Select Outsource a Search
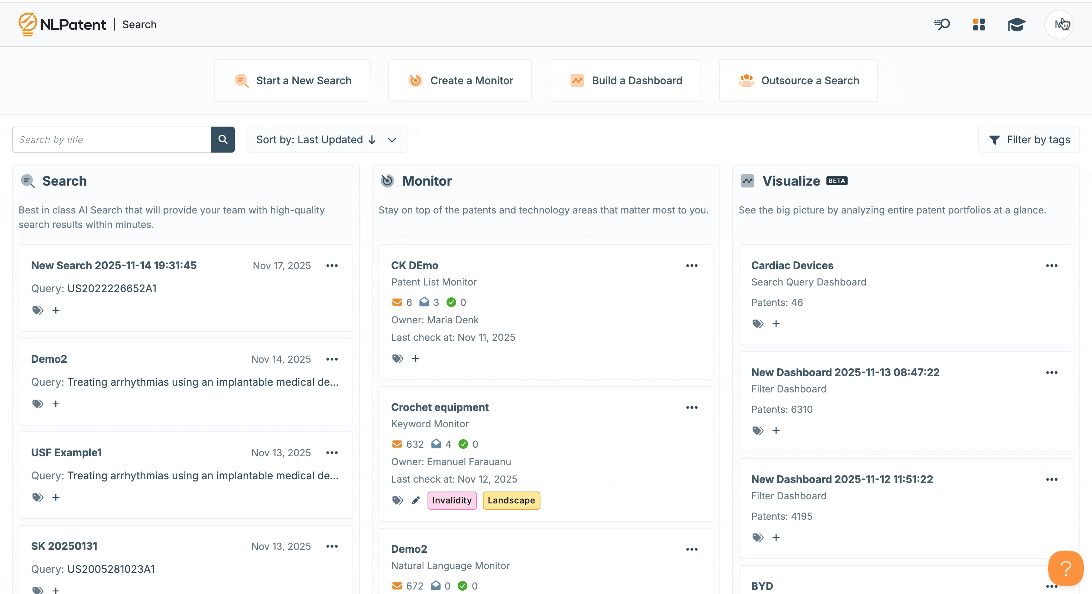The width and height of the screenshot is (1092, 594). [x=798, y=81]
